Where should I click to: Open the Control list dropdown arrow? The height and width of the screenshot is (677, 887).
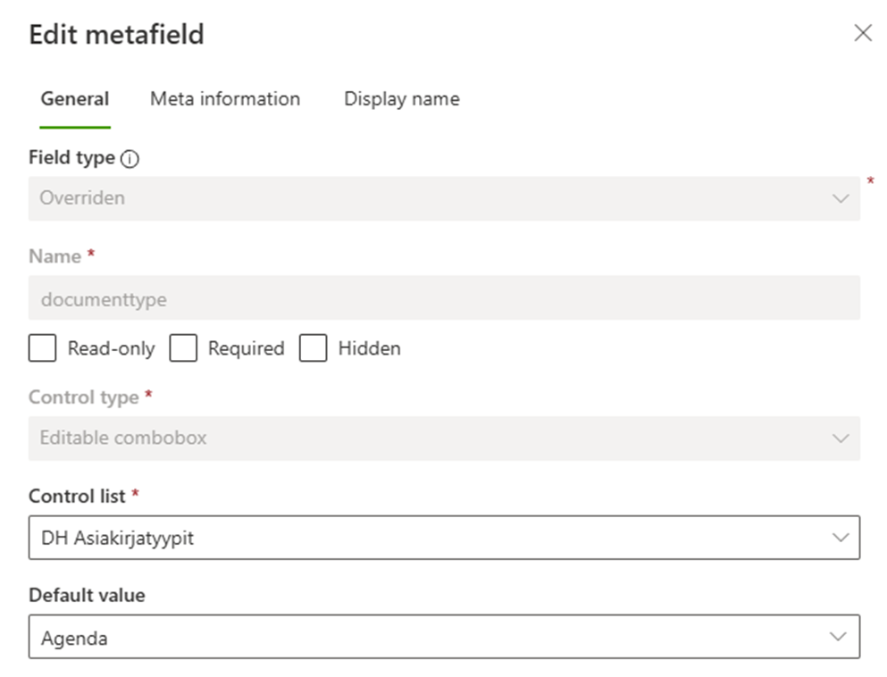pos(839,538)
